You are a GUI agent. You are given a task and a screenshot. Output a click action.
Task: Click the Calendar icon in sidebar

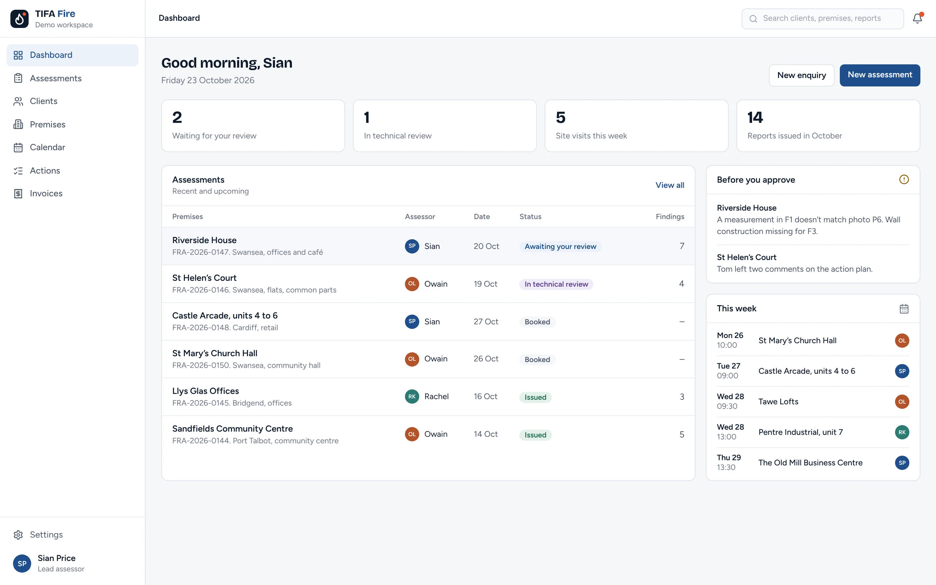click(18, 148)
